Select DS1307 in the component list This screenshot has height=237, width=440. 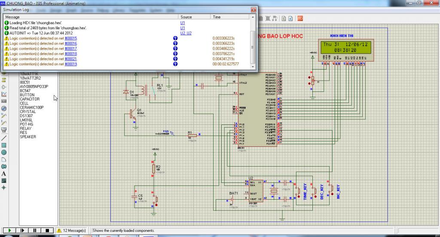(26, 116)
